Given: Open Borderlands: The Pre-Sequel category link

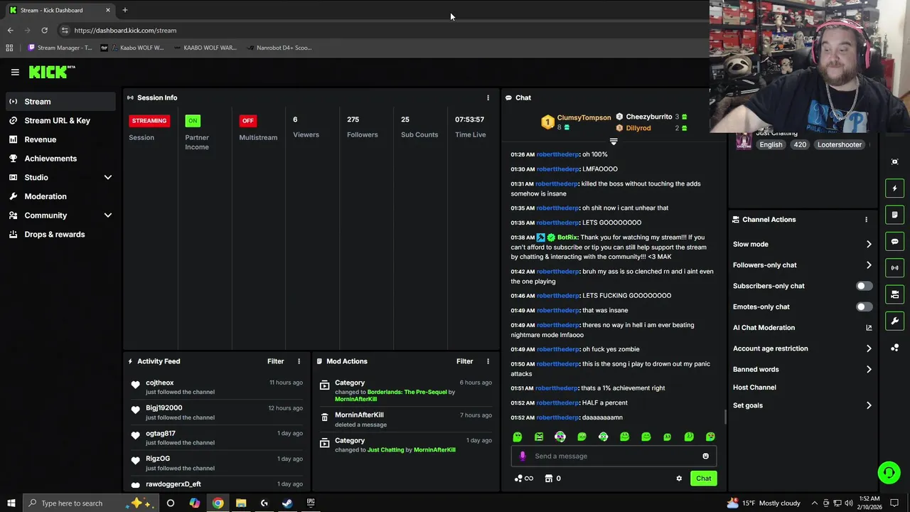Looking at the screenshot, I should tap(407, 393).
